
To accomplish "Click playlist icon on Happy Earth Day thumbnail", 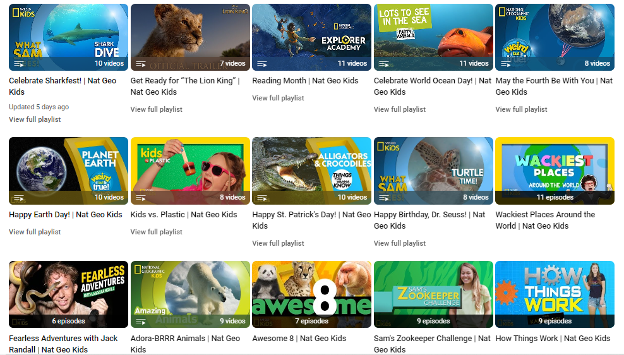I will 19,198.
